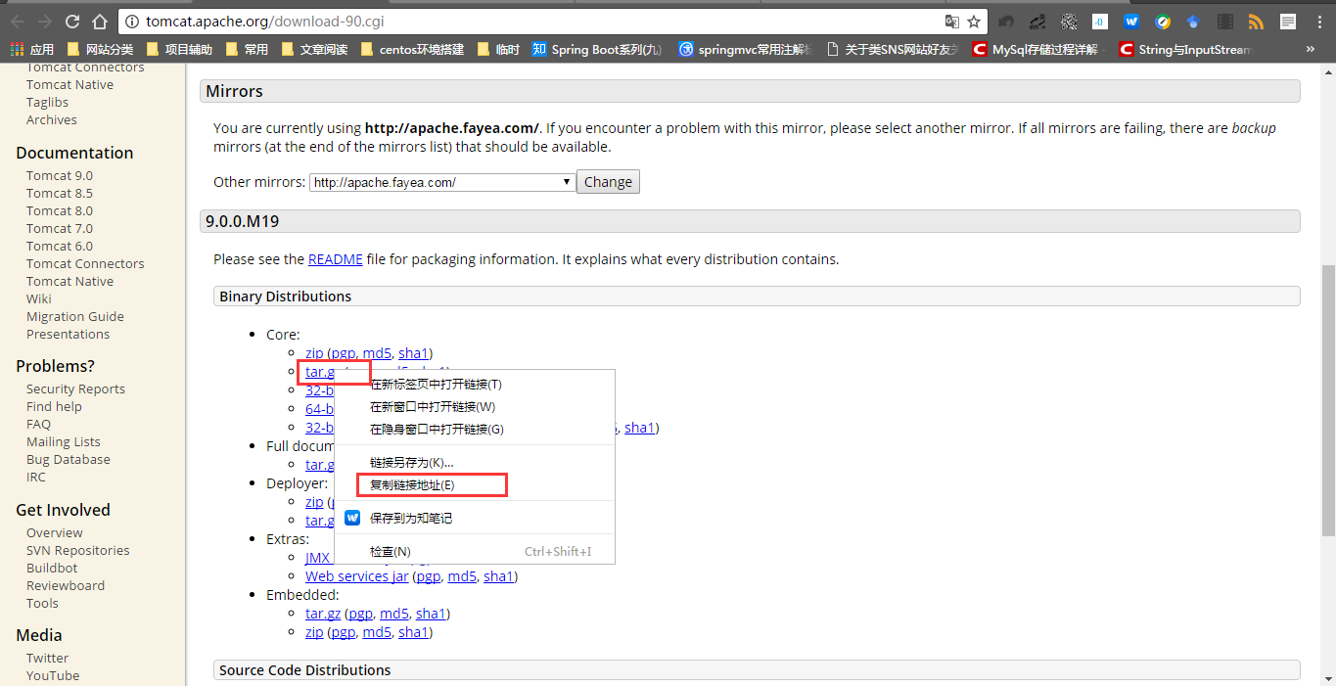Open the Twitter link under Media

[47, 659]
